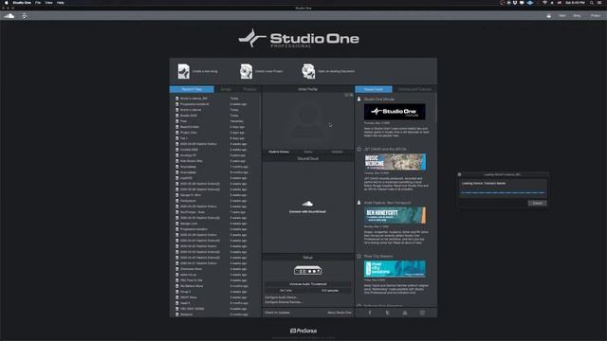
Task: Click Check for Updates link
Action: tap(277, 313)
